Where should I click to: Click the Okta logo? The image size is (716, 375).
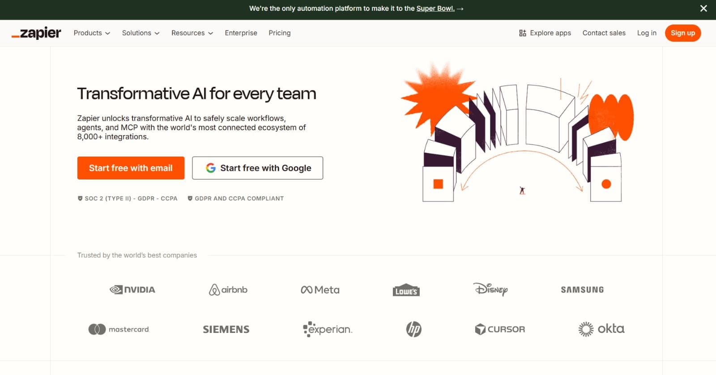[x=601, y=329]
